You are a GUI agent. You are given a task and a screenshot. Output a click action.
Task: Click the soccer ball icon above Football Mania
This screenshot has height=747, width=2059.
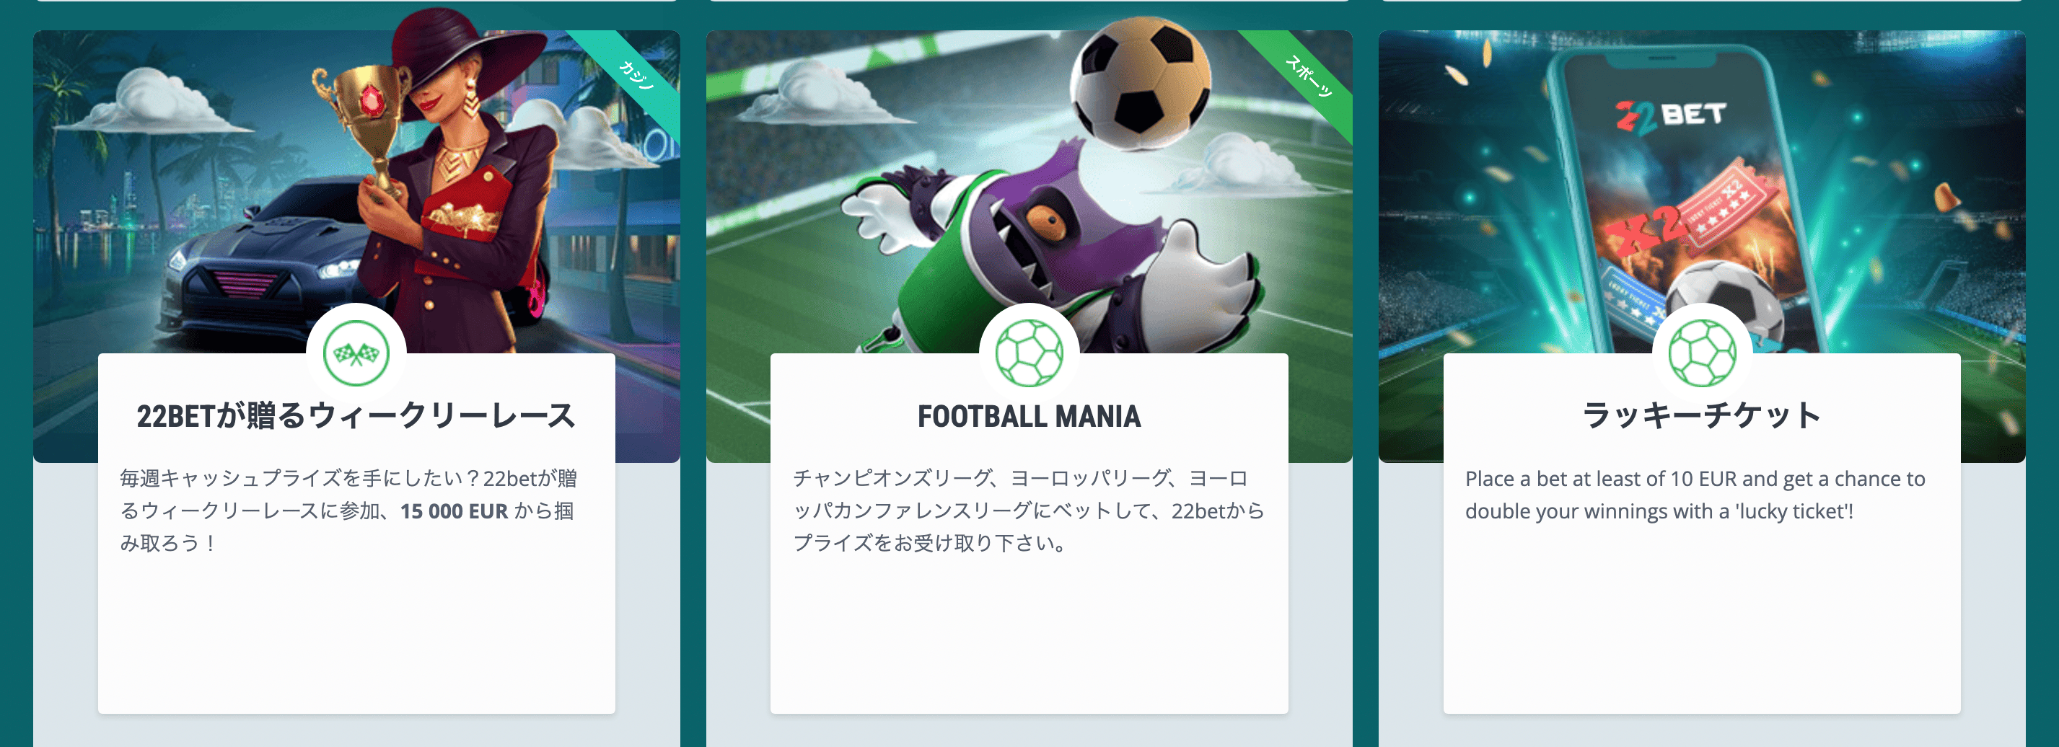[x=1029, y=353]
